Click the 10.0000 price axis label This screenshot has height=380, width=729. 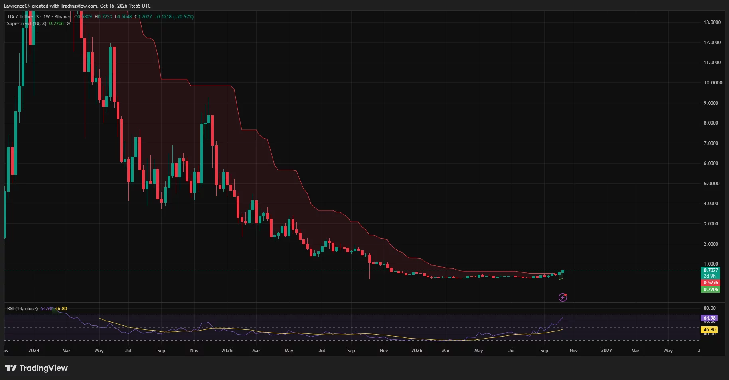coord(713,83)
